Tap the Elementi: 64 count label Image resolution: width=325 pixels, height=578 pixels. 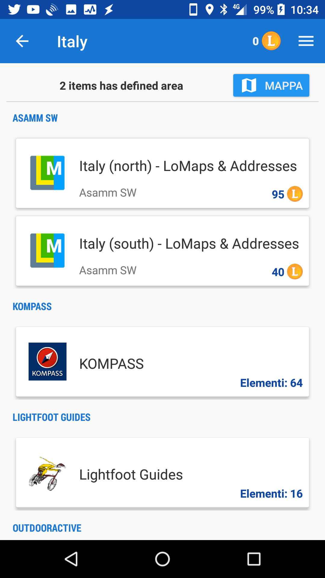click(x=271, y=383)
